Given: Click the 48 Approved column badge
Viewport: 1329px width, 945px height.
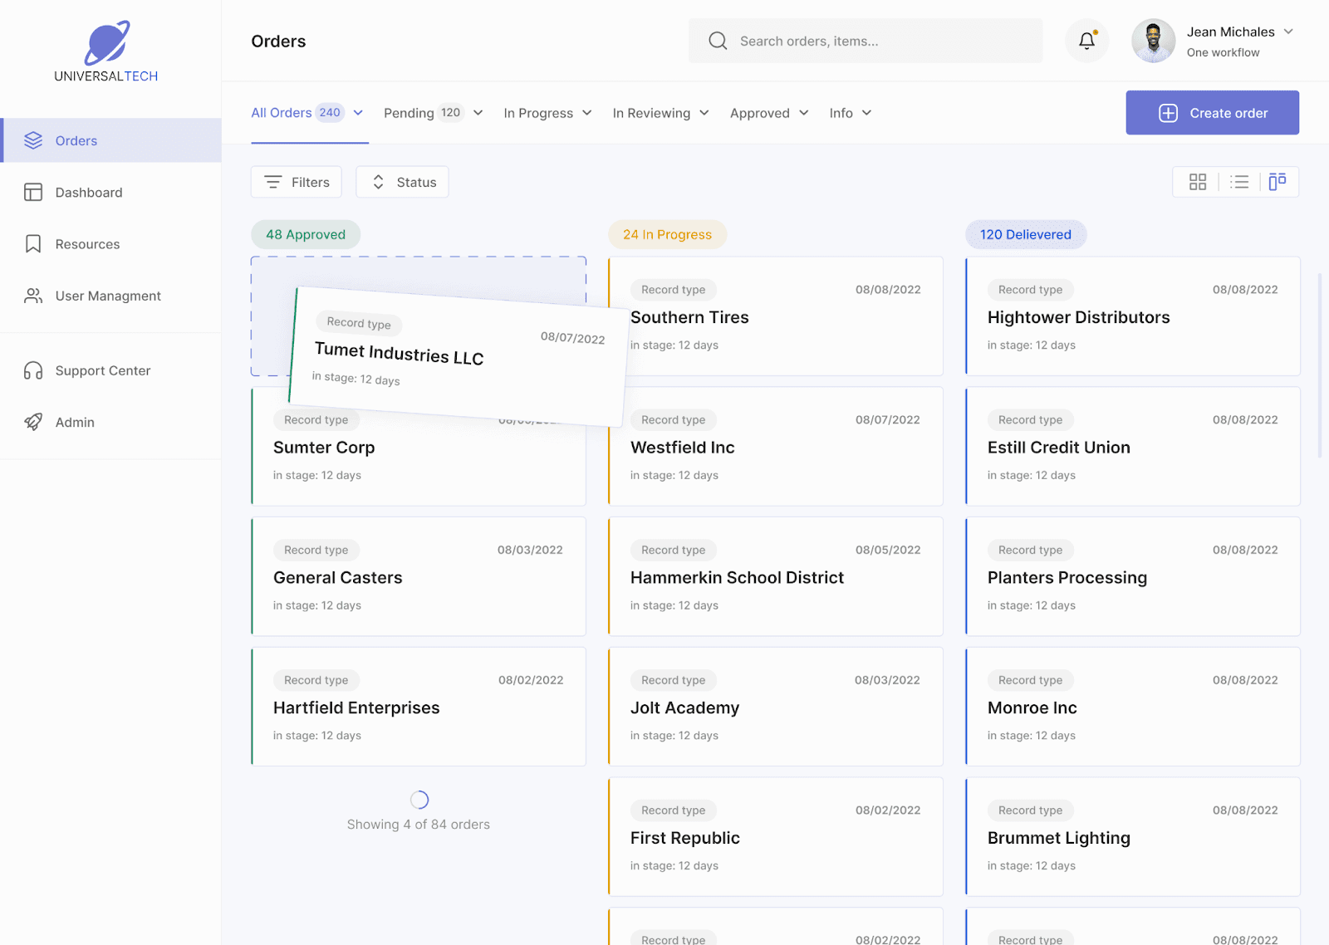Looking at the screenshot, I should point(306,234).
